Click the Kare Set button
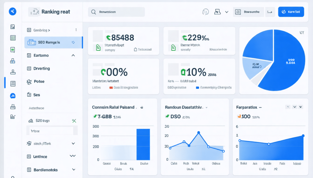The width and height of the screenshot is (313, 178). [291, 12]
